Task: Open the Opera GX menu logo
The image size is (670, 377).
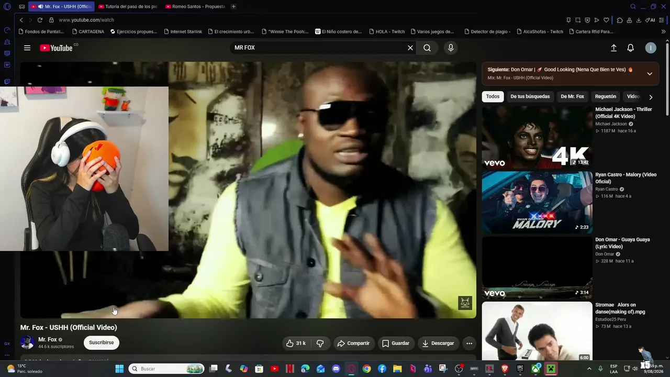Action: tap(7, 6)
